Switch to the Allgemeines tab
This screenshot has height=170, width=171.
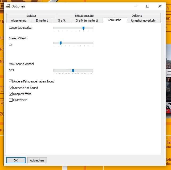tap(19, 20)
